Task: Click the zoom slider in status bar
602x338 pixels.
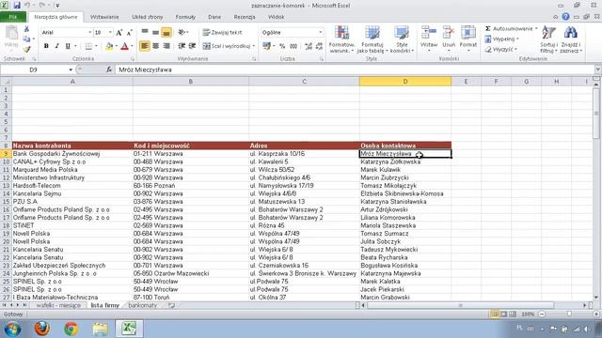Action: point(569,314)
